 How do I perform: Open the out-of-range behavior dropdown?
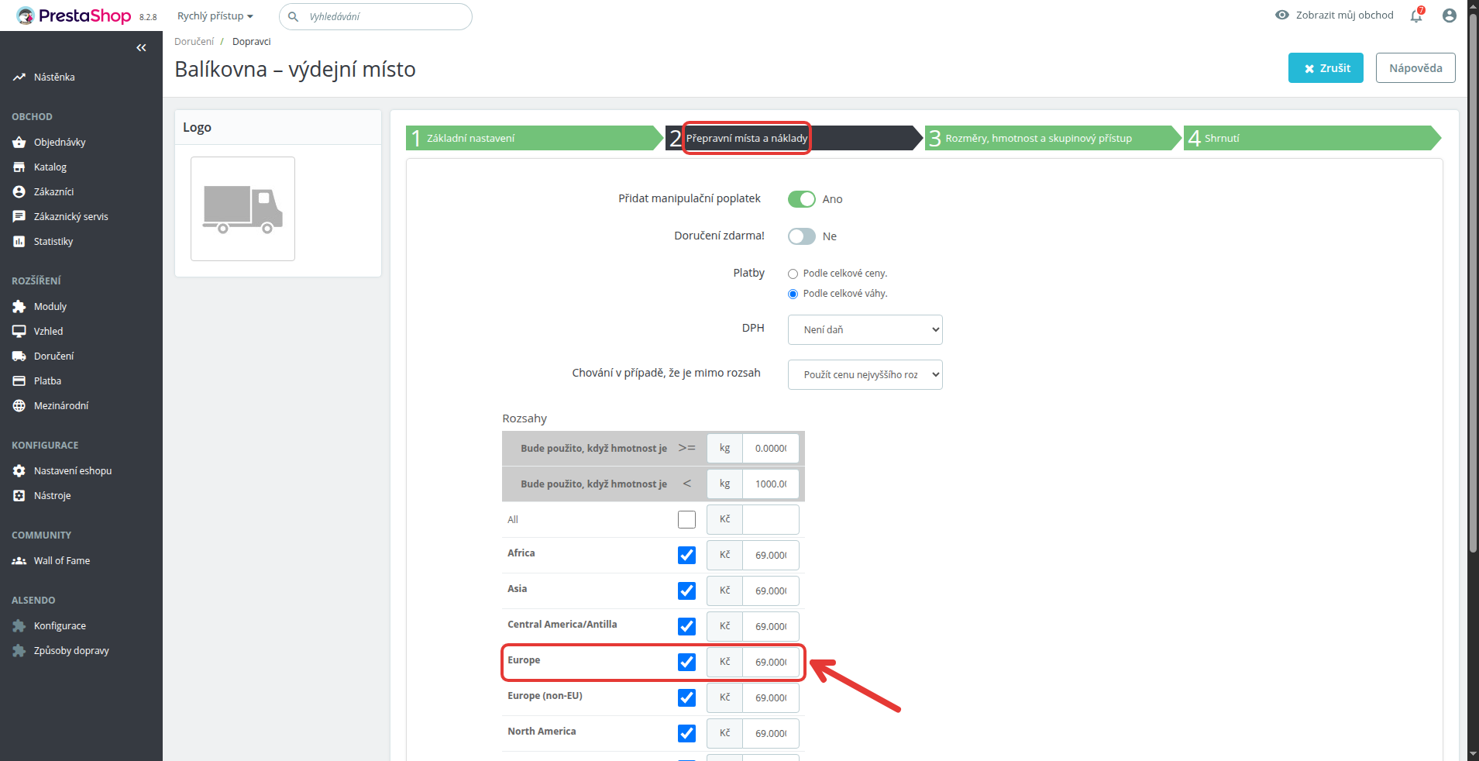click(x=865, y=374)
